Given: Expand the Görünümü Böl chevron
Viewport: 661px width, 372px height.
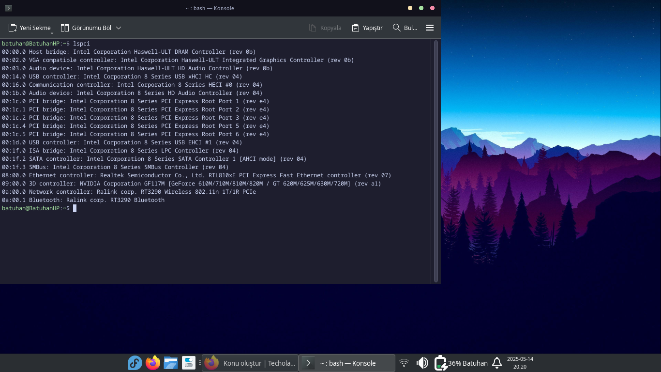Looking at the screenshot, I should click(119, 28).
